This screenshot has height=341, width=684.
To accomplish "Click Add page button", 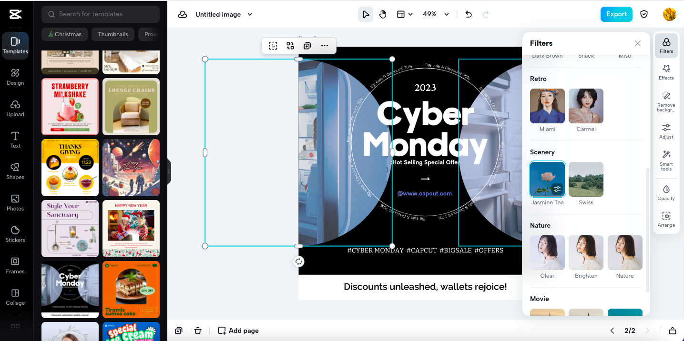I will click(x=238, y=331).
